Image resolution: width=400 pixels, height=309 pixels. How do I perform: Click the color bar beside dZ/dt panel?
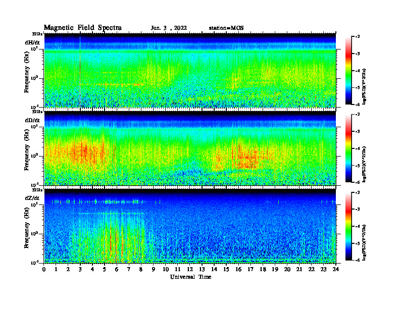tap(348, 226)
